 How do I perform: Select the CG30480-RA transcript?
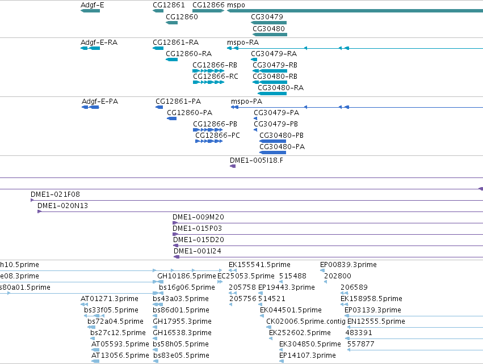(272, 94)
